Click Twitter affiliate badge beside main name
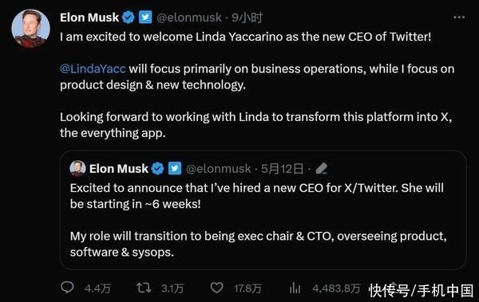The image size is (479, 302). (x=145, y=18)
